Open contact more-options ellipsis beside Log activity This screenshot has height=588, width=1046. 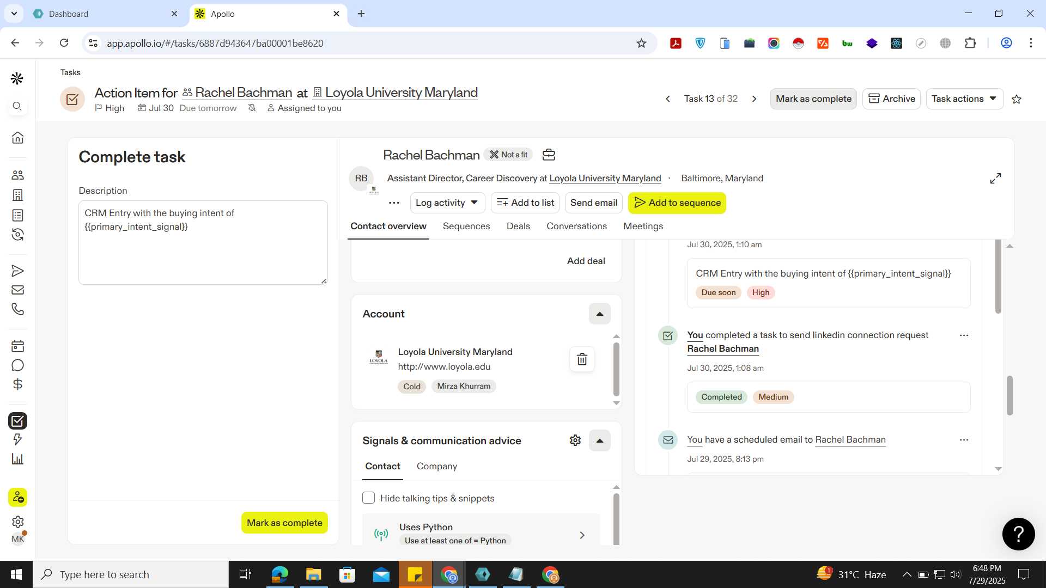click(394, 203)
